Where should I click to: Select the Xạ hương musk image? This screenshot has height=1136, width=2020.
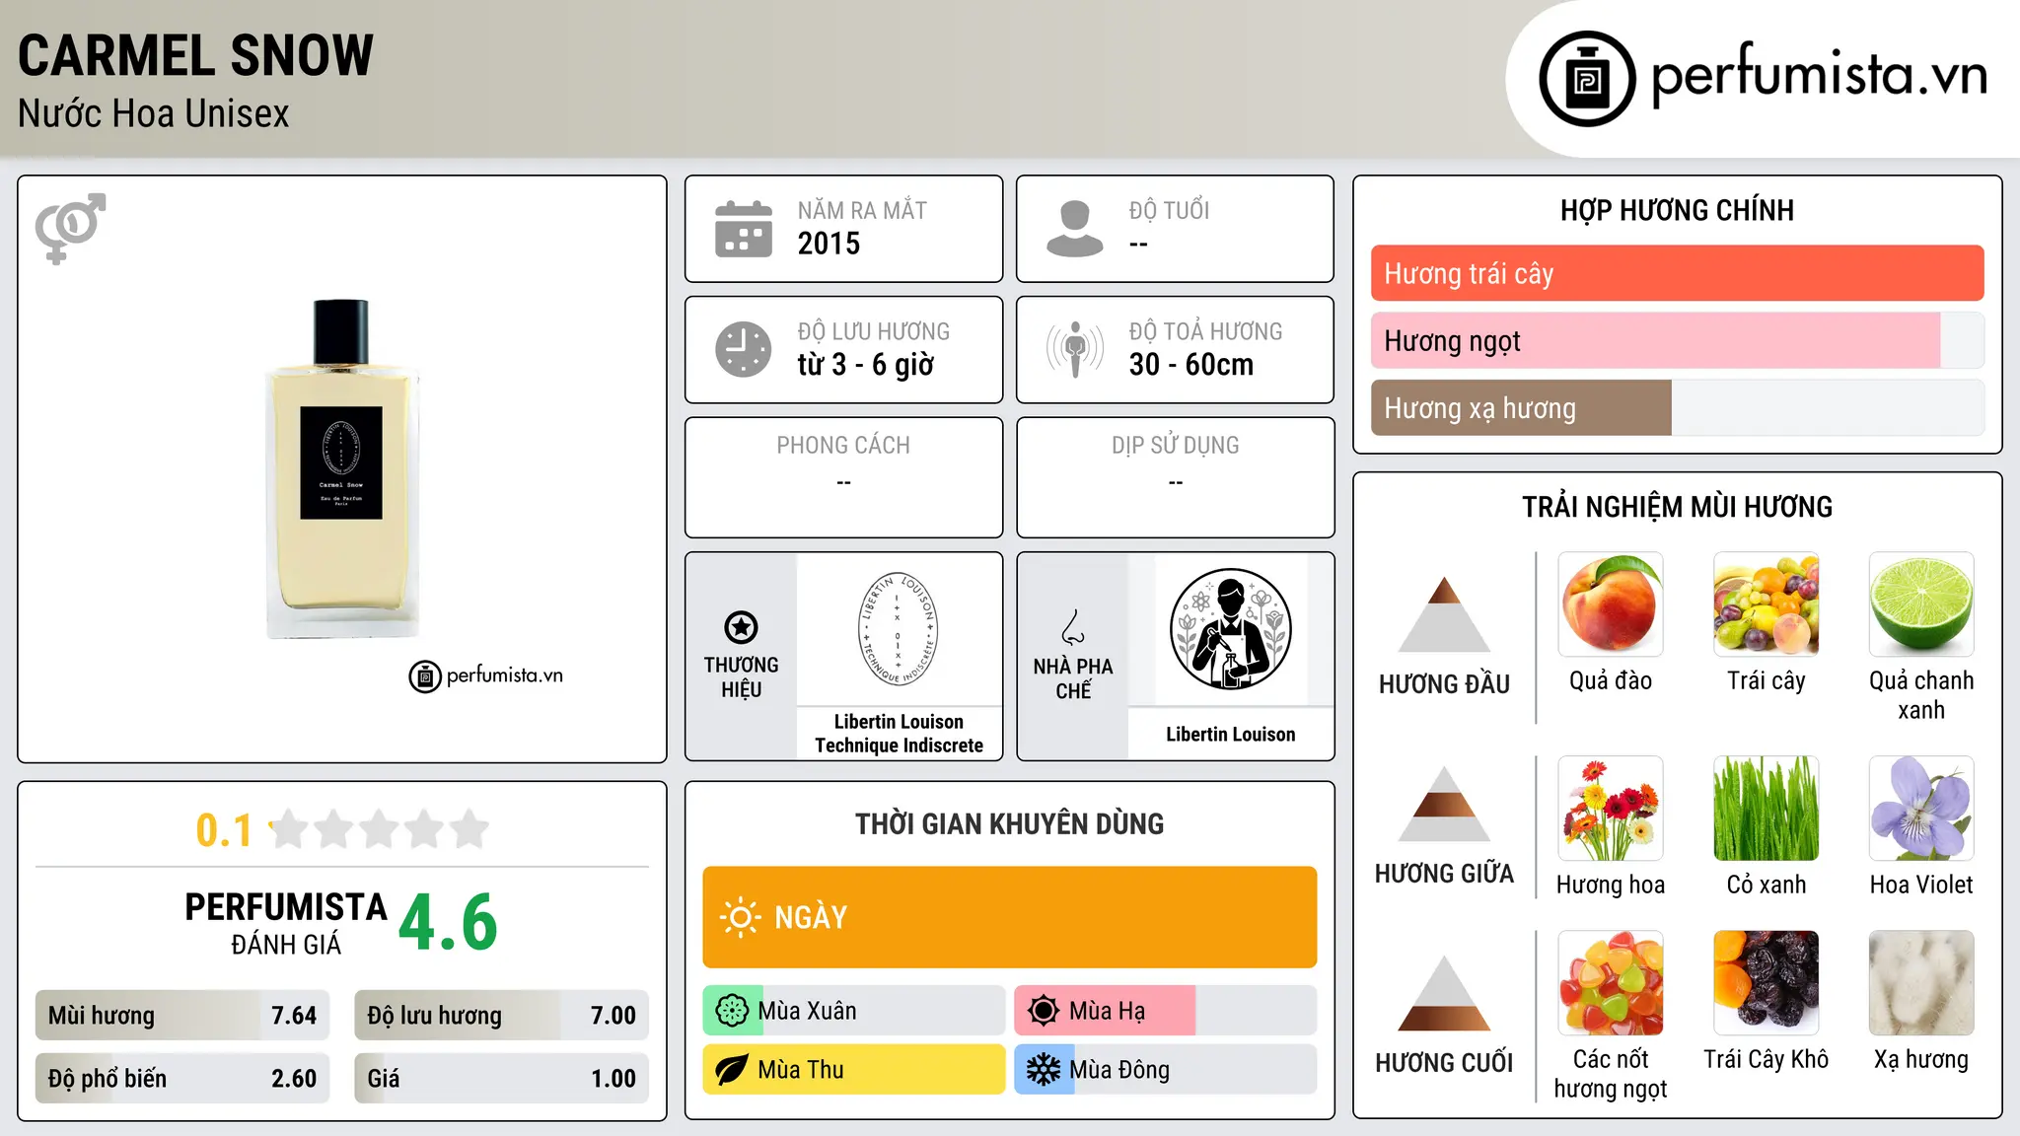1921,983
